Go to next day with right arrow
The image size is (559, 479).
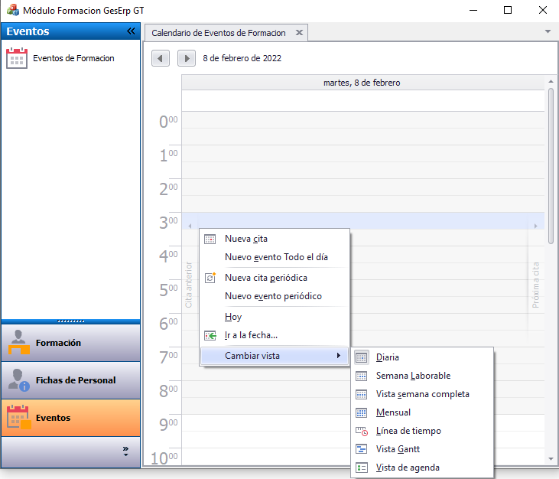pyautogui.click(x=187, y=58)
